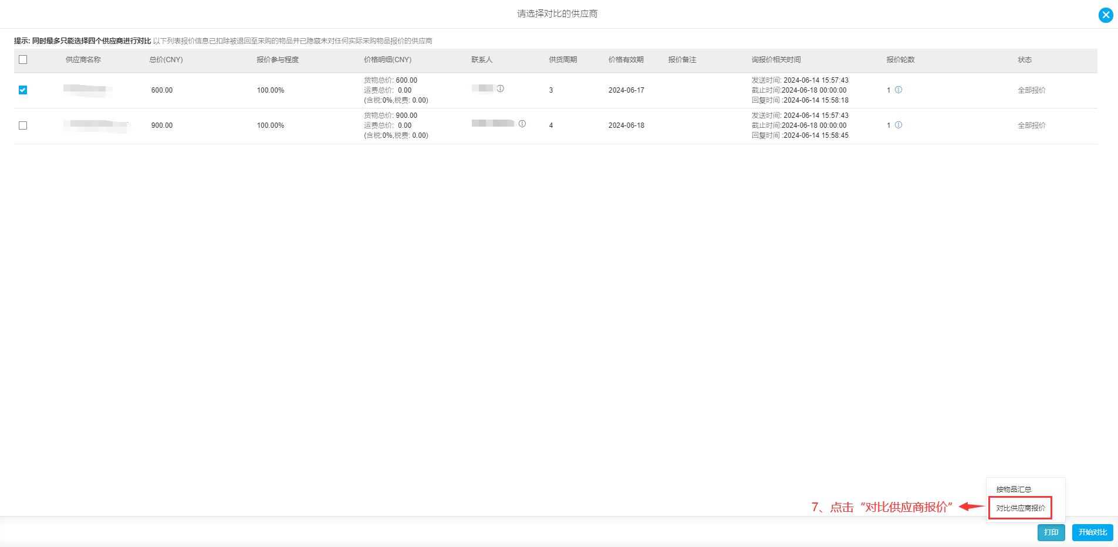This screenshot has height=547, width=1118.
Task: Click the 供货周期 column header
Action: [563, 60]
